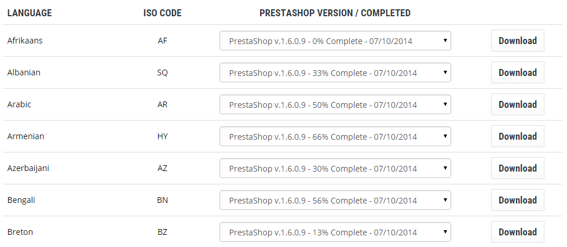
Task: Click the LANGUAGE column header
Action: (30, 13)
